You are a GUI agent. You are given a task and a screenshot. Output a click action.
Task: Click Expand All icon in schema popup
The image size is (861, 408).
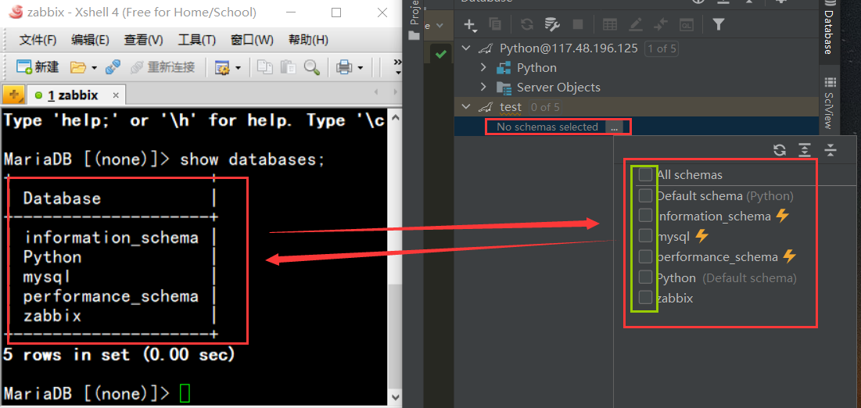(x=805, y=150)
